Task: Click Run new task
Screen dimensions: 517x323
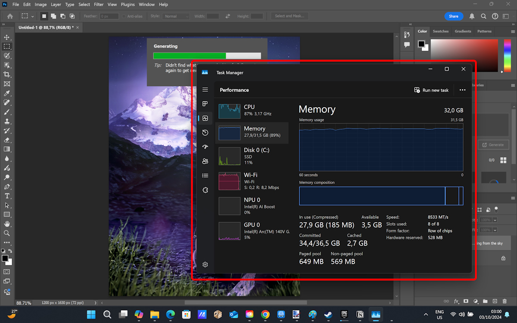Action: click(431, 90)
